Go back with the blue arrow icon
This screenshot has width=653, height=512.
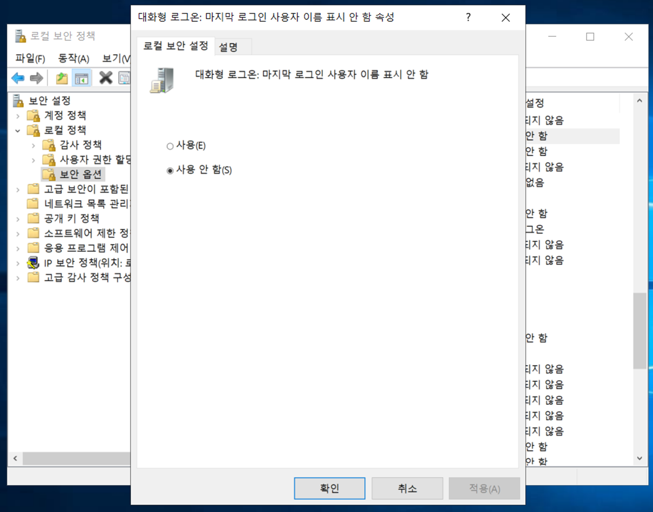point(18,78)
